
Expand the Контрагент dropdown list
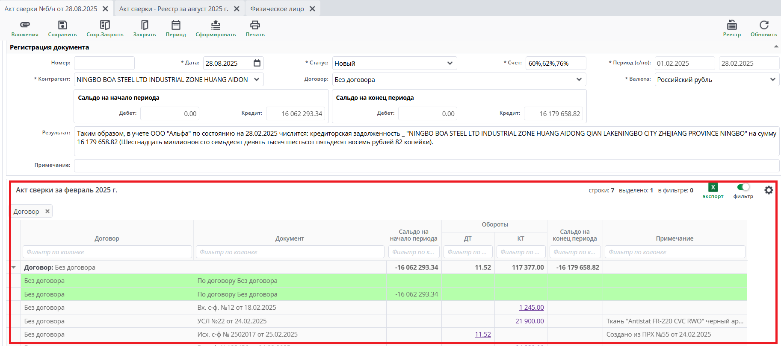257,79
